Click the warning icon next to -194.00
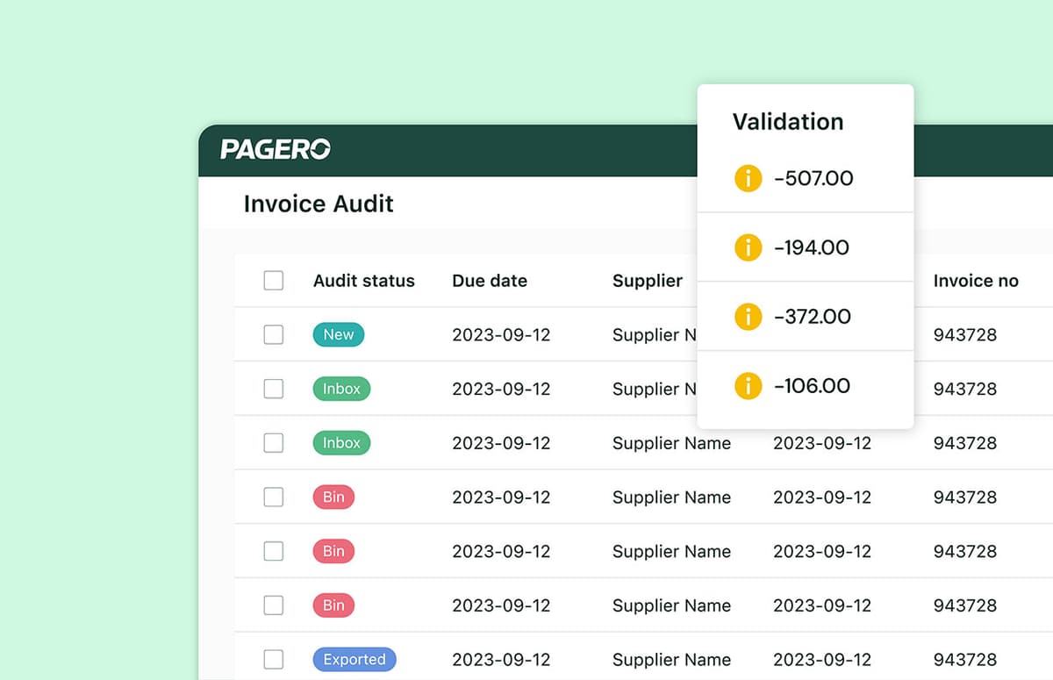This screenshot has width=1053, height=680. coord(748,247)
